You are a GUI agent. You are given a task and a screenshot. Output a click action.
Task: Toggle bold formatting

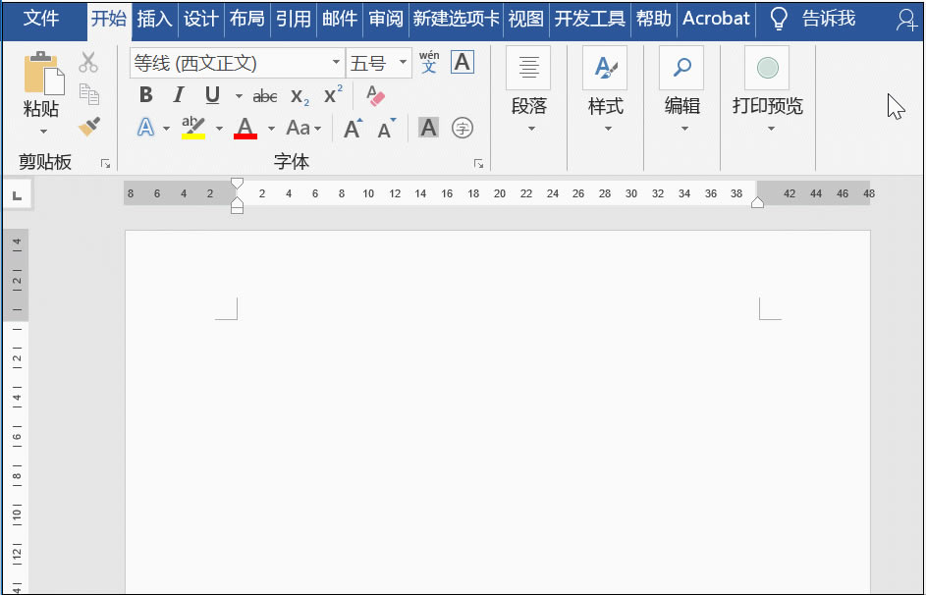pyautogui.click(x=145, y=94)
